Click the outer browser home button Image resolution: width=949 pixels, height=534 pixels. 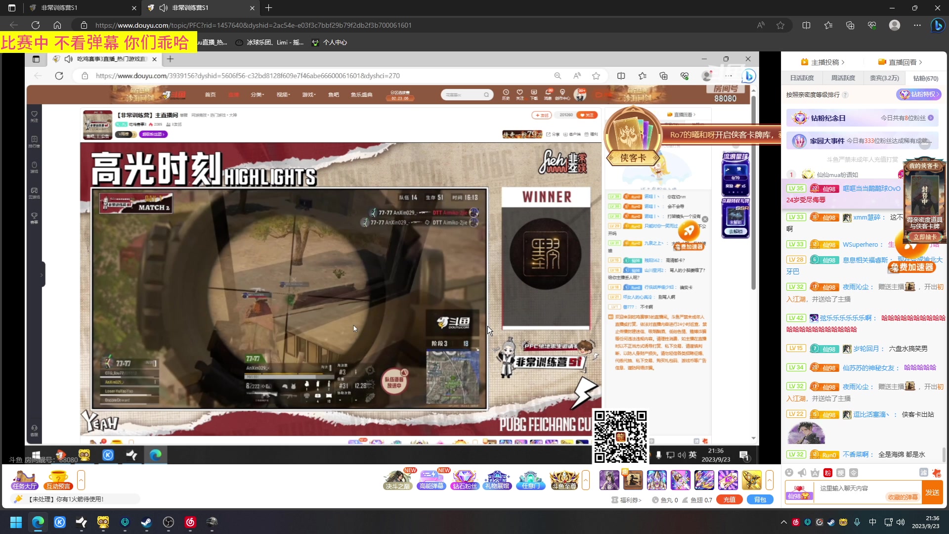(57, 25)
